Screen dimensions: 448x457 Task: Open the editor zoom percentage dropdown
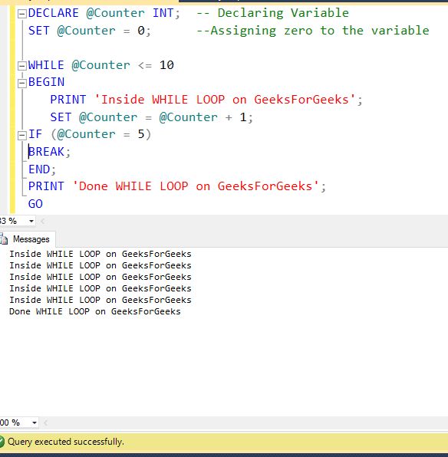(31, 221)
